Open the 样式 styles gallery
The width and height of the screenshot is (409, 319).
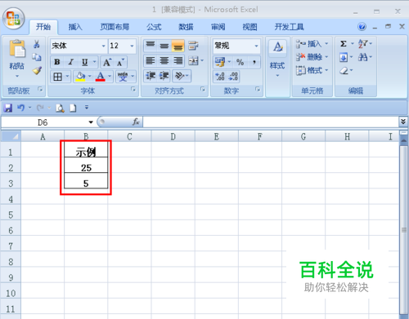click(x=277, y=59)
